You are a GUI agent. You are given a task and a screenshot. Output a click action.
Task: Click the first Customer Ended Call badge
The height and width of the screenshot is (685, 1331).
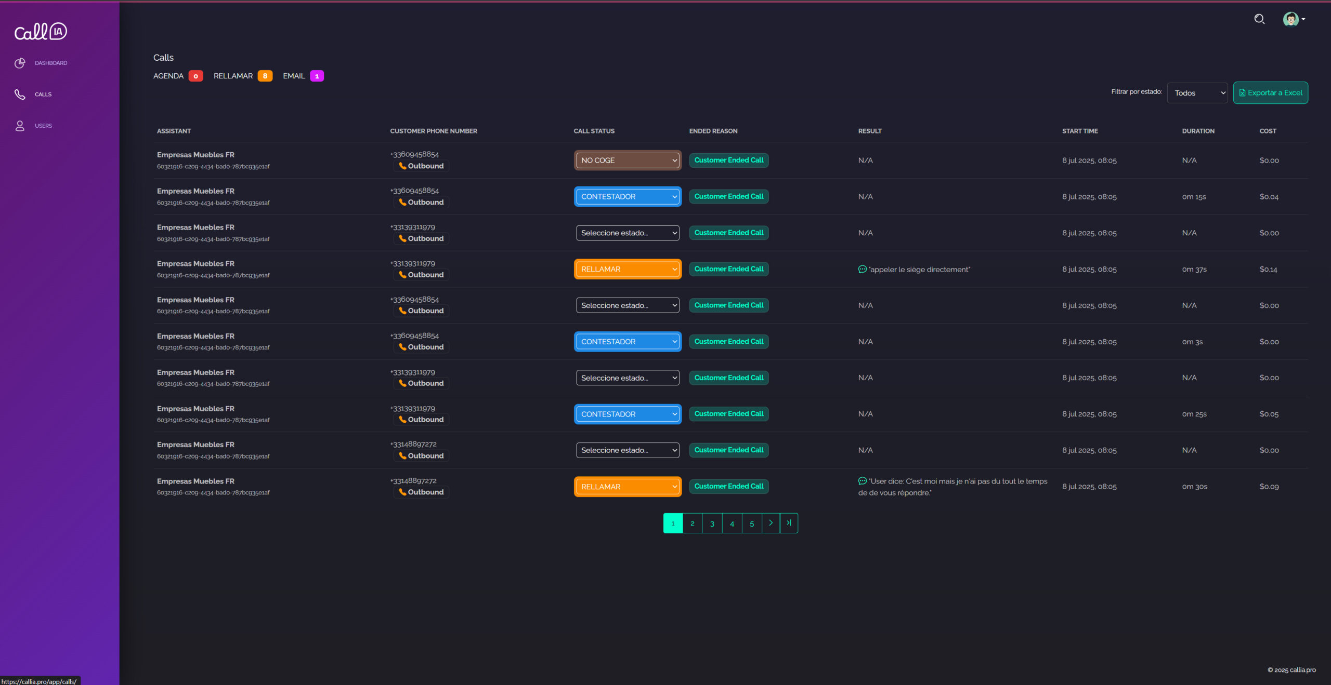tap(728, 160)
